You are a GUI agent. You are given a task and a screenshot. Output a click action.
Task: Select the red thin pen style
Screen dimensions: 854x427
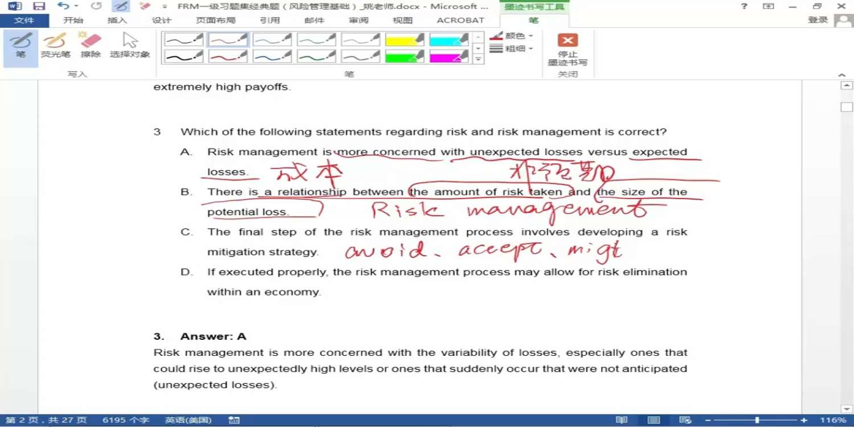tap(228, 39)
